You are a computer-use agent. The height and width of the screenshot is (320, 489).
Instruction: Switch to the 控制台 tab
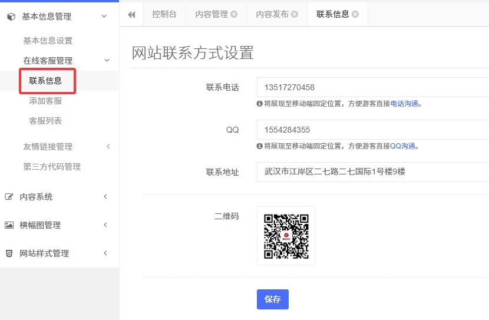tap(164, 14)
